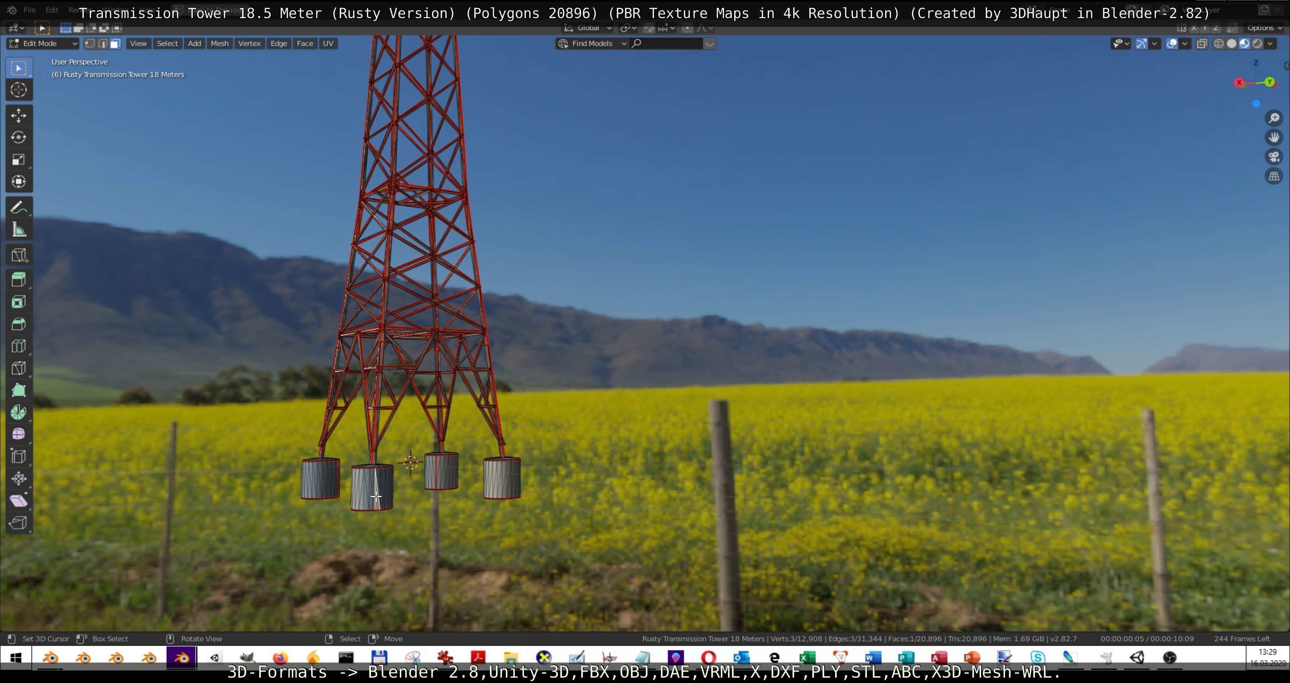
Task: Enable face select mode
Action: [115, 44]
